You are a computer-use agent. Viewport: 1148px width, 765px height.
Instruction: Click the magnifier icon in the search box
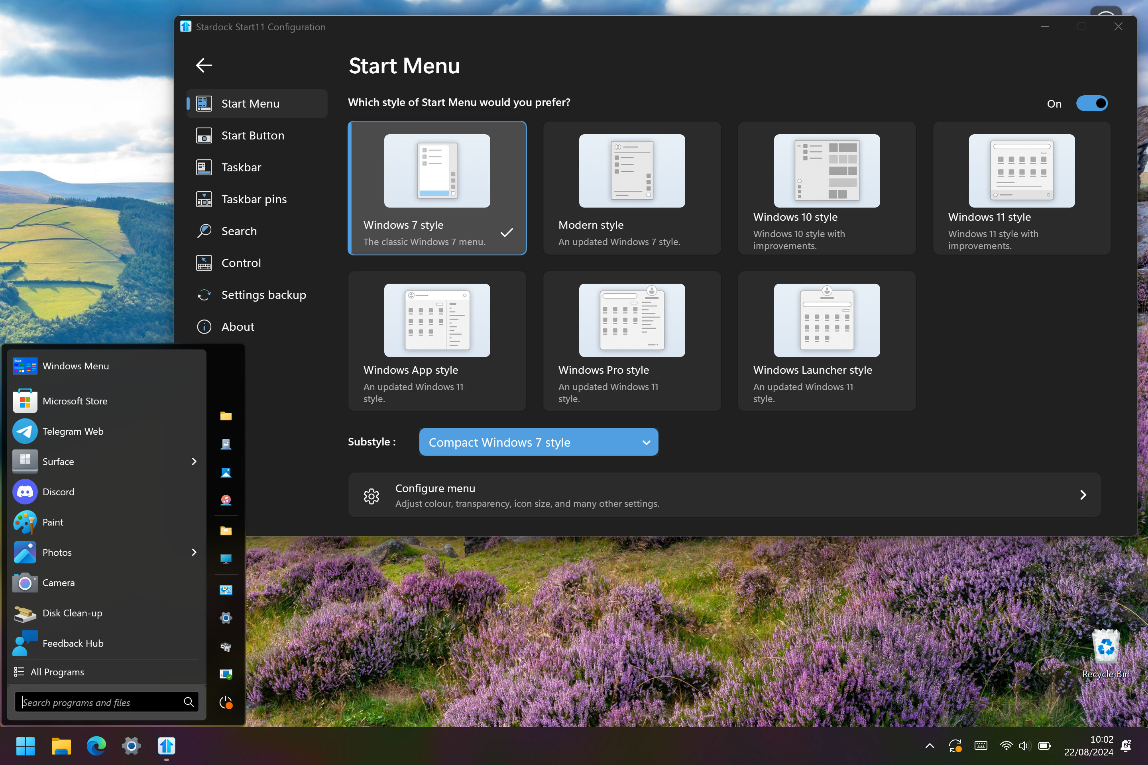189,702
